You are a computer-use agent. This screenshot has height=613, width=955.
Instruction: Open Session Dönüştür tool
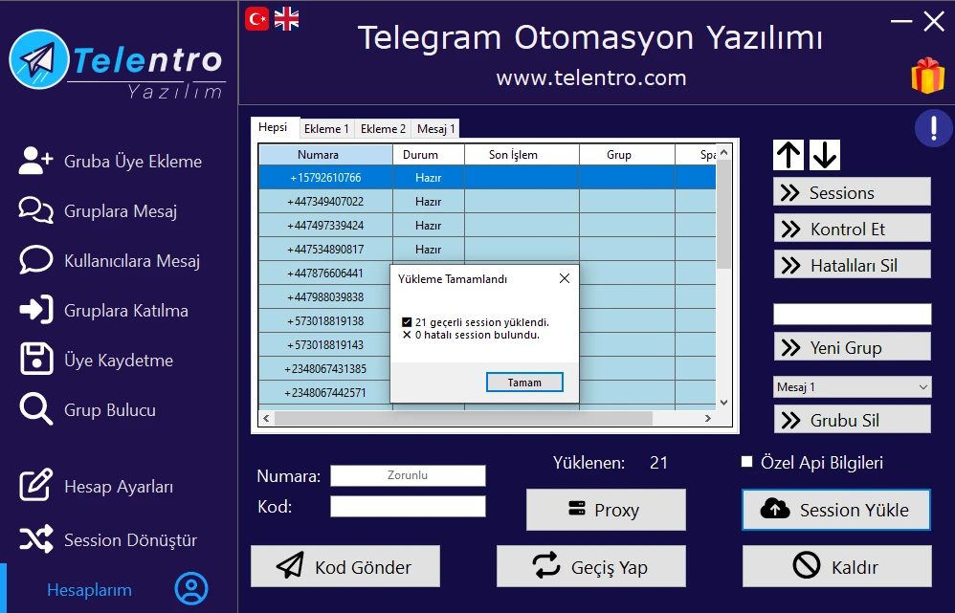click(x=108, y=540)
